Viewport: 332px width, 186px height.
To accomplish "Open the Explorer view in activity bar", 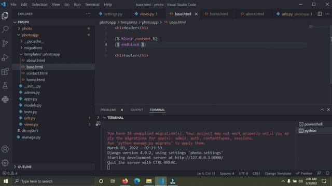I will (5, 16).
